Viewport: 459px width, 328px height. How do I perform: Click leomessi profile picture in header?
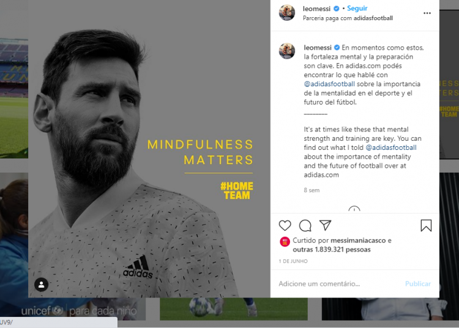287,13
